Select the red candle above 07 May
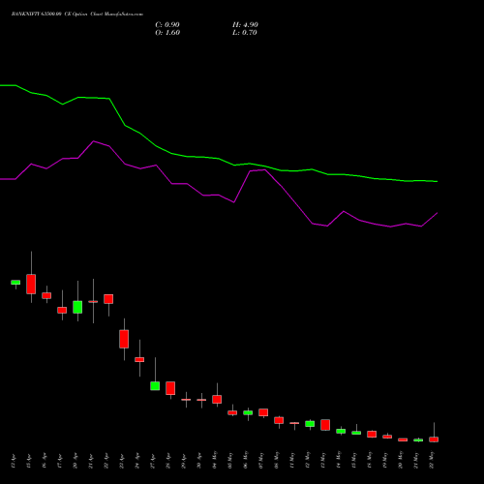The width and height of the screenshot is (484, 484). coord(263,412)
